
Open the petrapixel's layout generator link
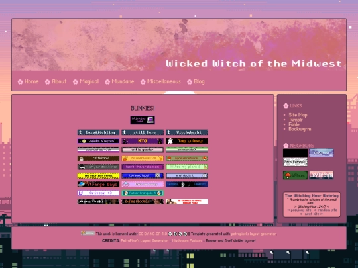(x=253, y=234)
